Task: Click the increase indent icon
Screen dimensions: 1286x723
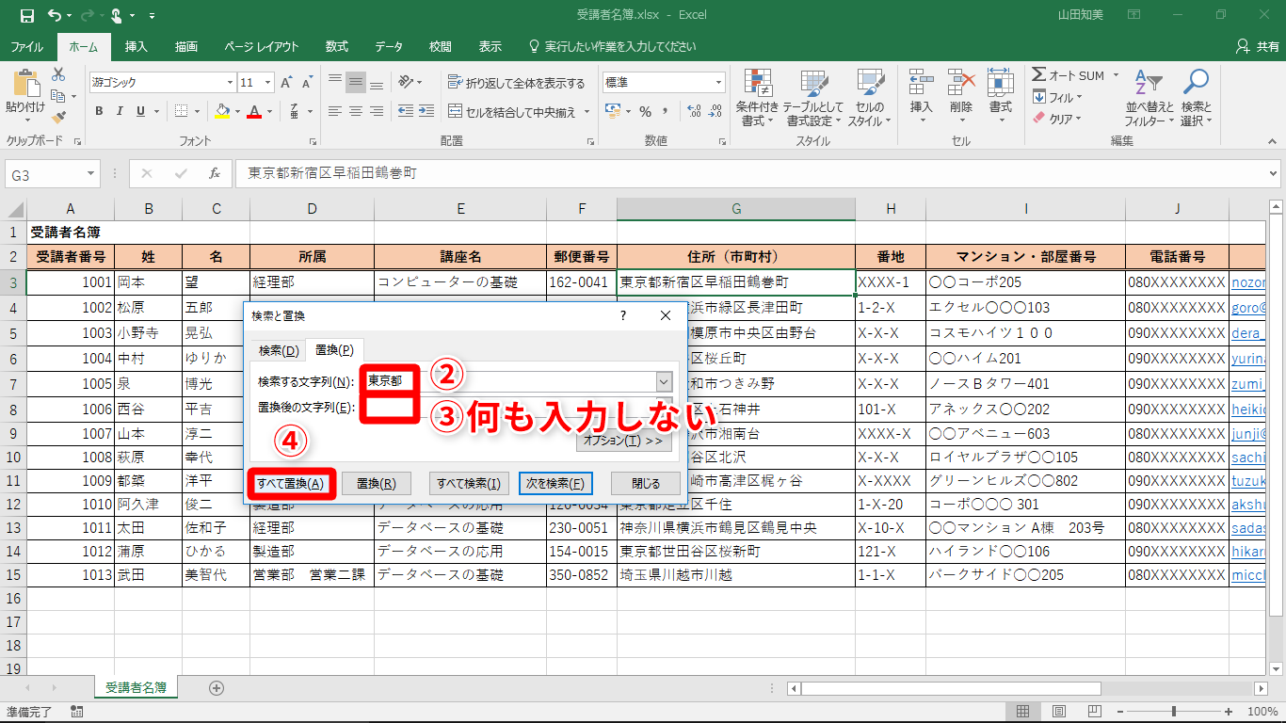Action: [428, 111]
